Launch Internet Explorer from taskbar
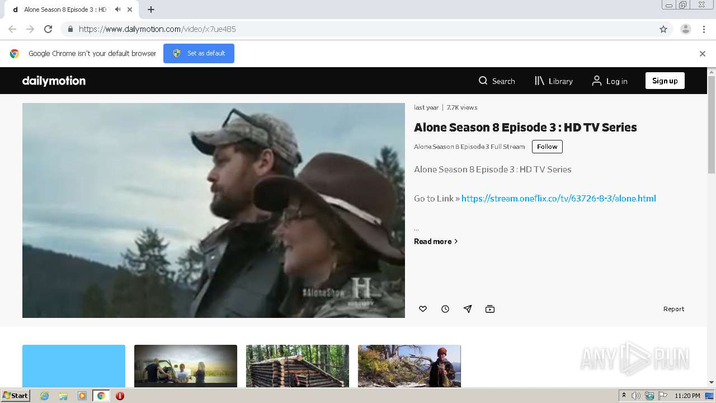 click(44, 396)
